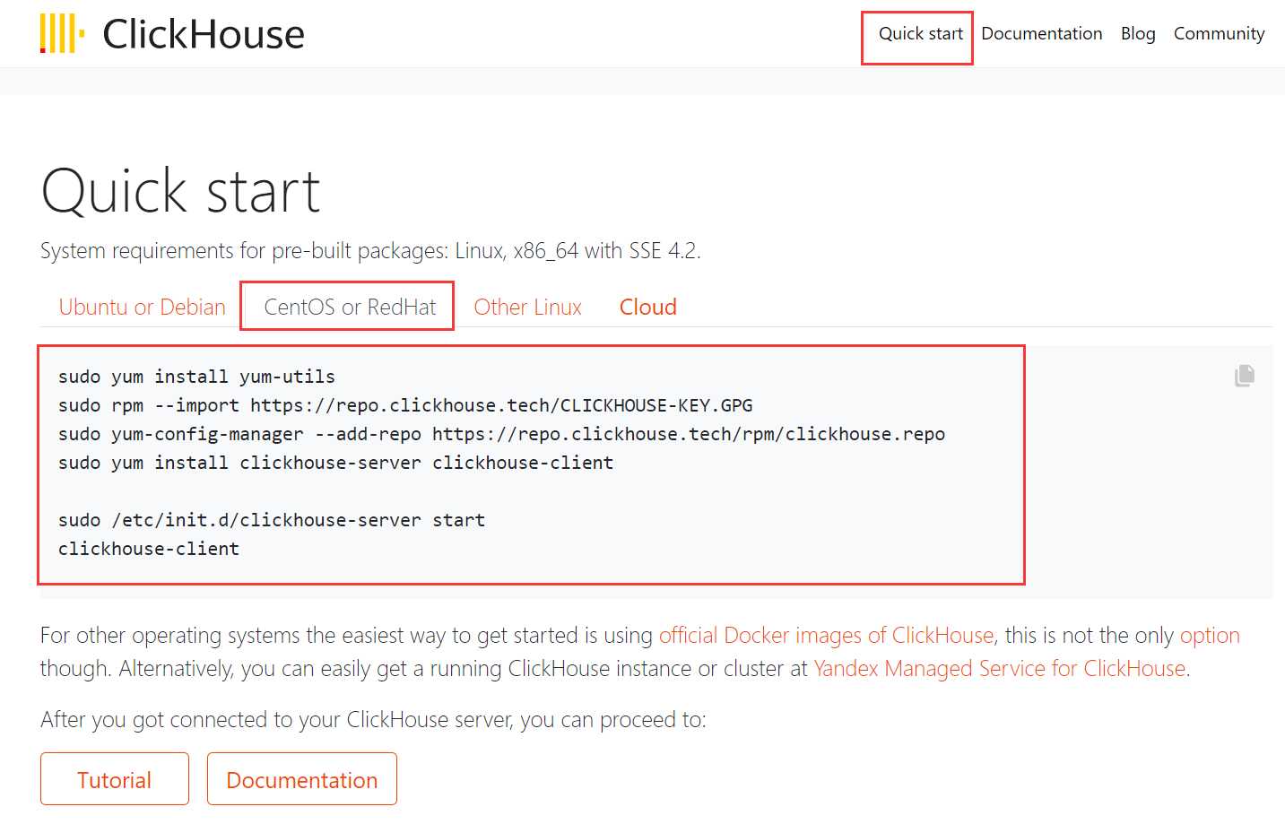Click the final 'clickhouse-client' command line
This screenshot has width=1285, height=824.
coord(149,549)
